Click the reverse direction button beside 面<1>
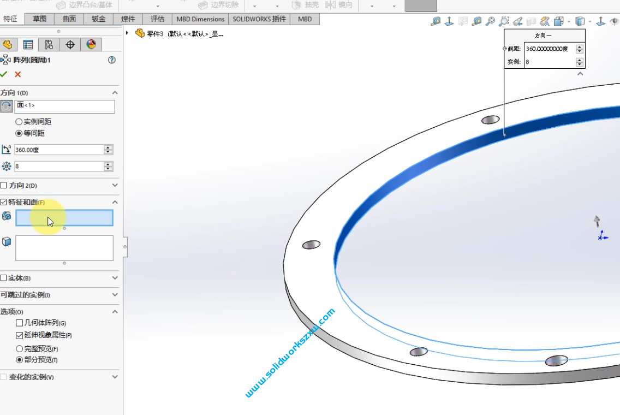620x415 pixels. (7, 106)
